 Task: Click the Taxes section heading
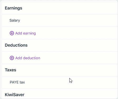tap(11, 70)
